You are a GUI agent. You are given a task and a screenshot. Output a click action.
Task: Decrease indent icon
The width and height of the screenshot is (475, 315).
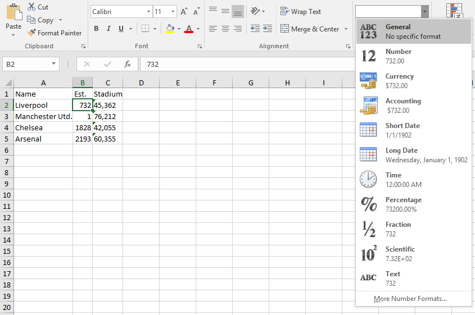[x=255, y=29]
